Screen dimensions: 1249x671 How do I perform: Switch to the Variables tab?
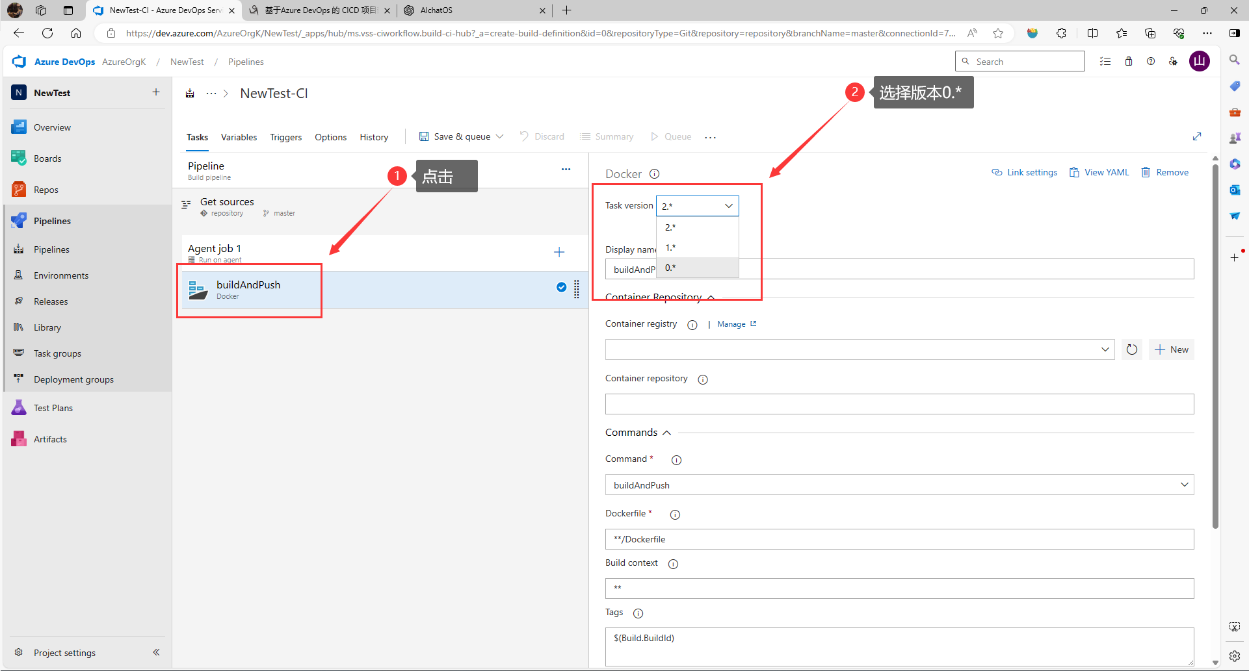point(239,137)
